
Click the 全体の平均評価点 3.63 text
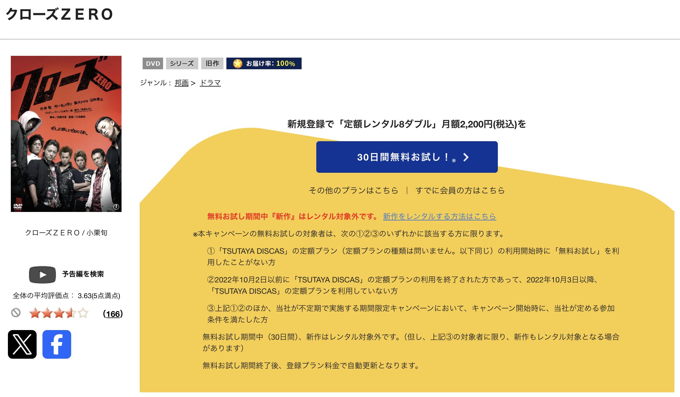click(66, 296)
